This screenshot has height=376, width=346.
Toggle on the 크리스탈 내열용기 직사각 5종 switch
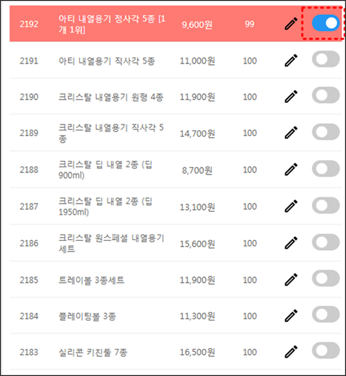[x=326, y=132]
